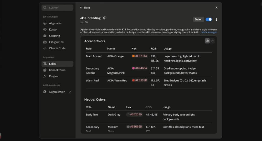Open Allgemein settings gear icon

(45, 23)
